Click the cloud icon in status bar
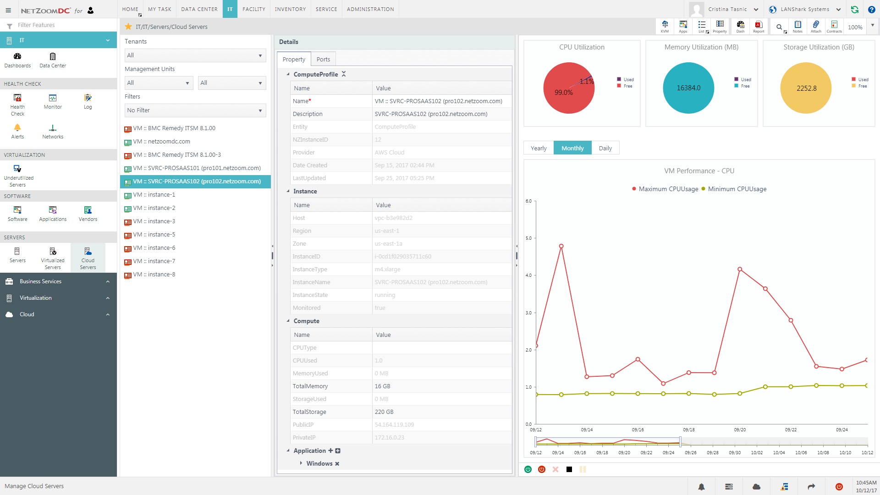Image resolution: width=880 pixels, height=495 pixels. pos(757,487)
